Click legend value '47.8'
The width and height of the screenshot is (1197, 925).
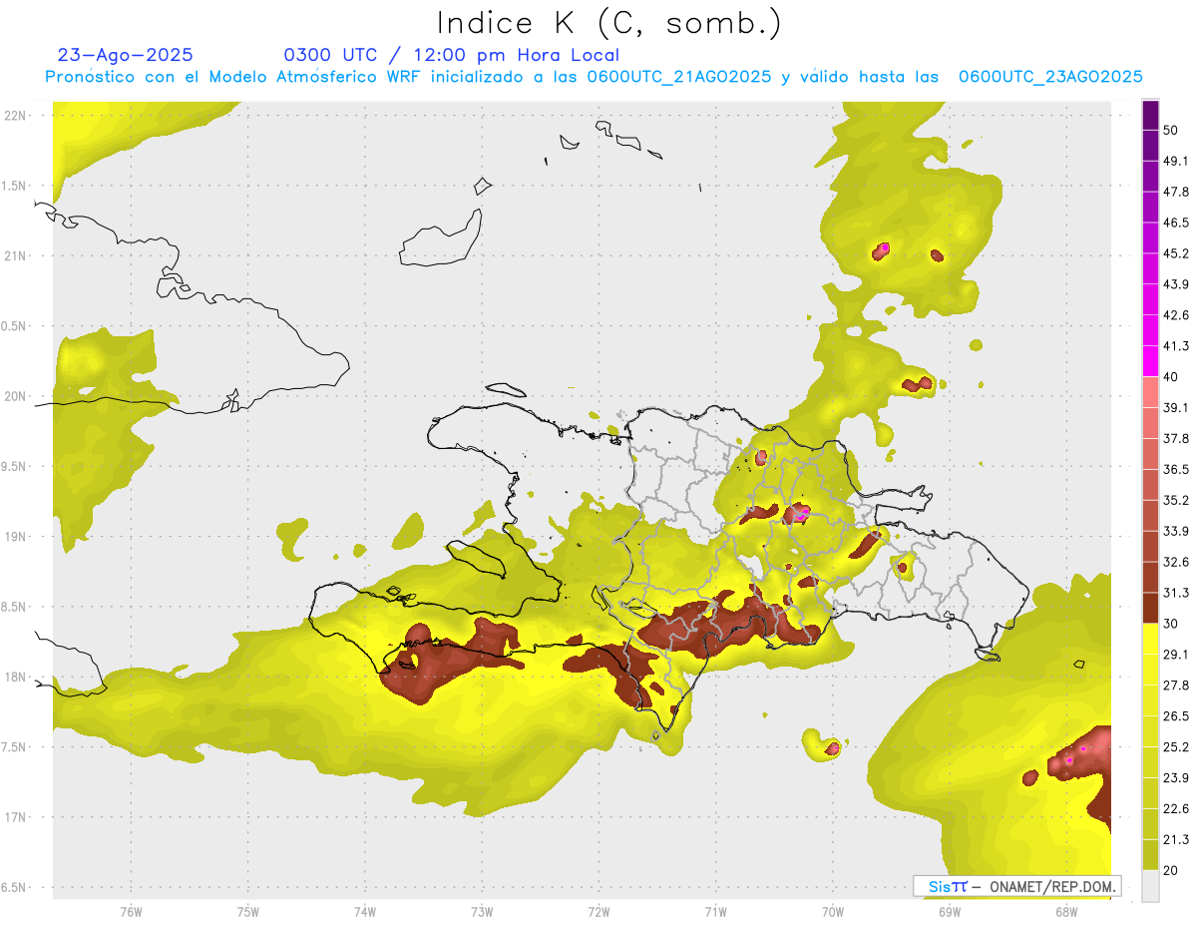pyautogui.click(x=1175, y=192)
